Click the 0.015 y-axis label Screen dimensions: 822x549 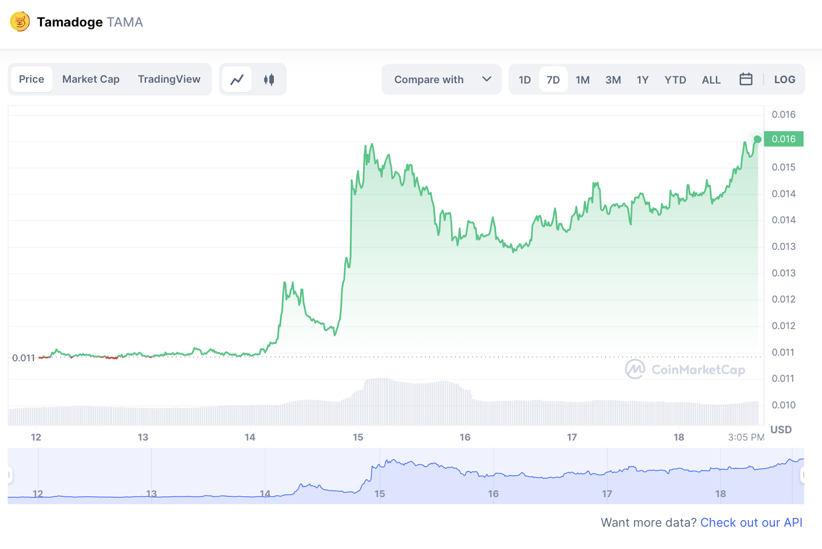coord(783,167)
